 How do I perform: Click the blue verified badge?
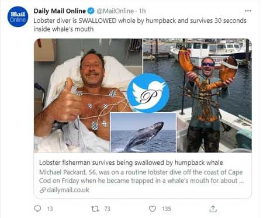[x=91, y=11]
